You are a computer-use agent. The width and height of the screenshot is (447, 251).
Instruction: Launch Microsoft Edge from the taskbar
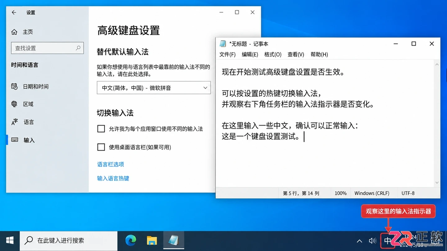(x=131, y=240)
